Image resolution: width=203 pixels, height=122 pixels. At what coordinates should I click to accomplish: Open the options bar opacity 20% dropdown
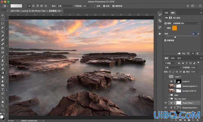coord(90,6)
